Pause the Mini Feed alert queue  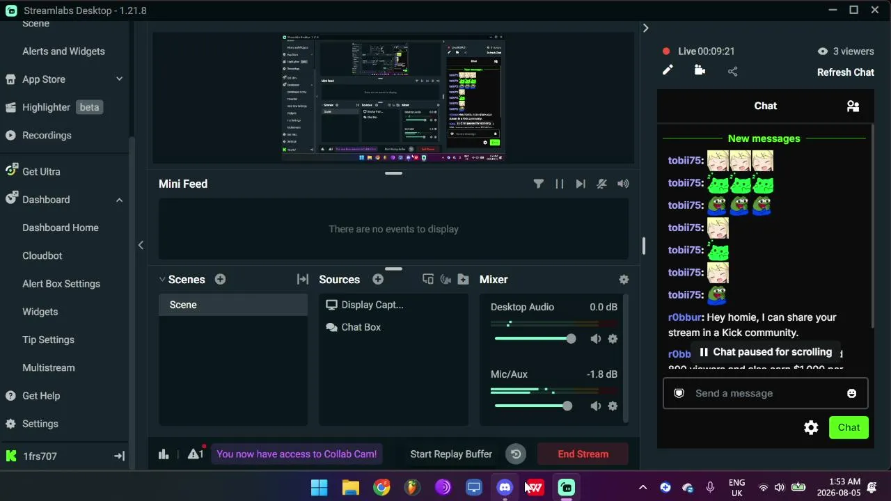(x=559, y=184)
